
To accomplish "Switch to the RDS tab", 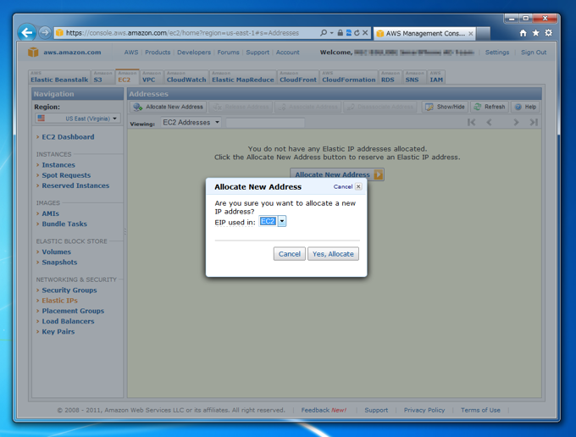I will (x=390, y=77).
